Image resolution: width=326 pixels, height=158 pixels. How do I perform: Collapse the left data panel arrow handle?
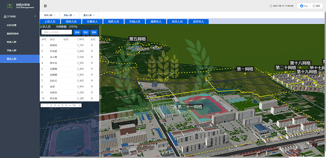pos(100,96)
